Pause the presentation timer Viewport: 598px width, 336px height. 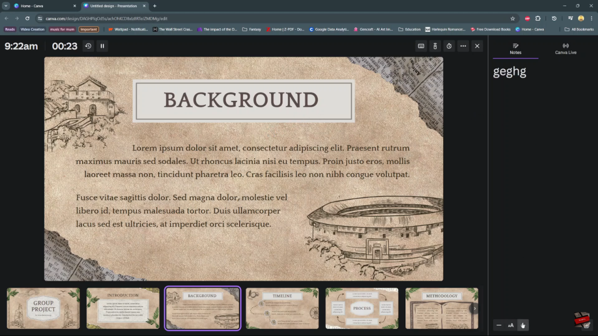coord(102,46)
